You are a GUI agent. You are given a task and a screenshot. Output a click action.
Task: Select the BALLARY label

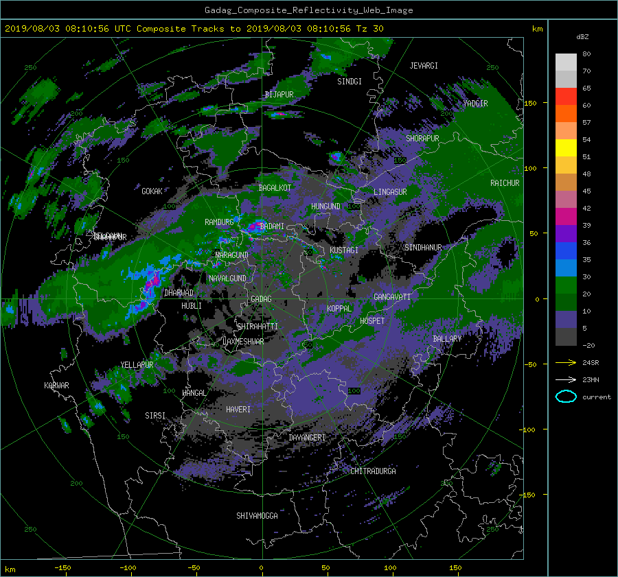pyautogui.click(x=447, y=339)
